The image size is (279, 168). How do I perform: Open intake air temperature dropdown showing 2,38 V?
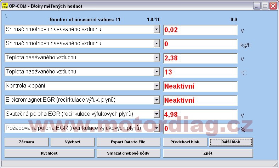pyautogui.click(x=157, y=58)
